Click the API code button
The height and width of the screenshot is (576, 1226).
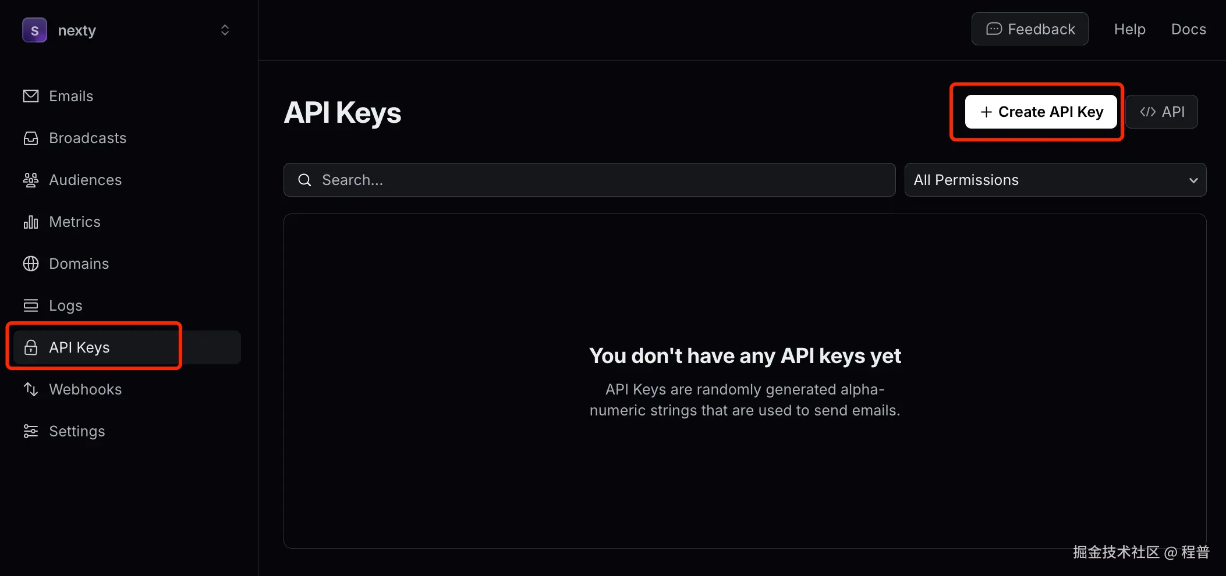pyautogui.click(x=1161, y=112)
